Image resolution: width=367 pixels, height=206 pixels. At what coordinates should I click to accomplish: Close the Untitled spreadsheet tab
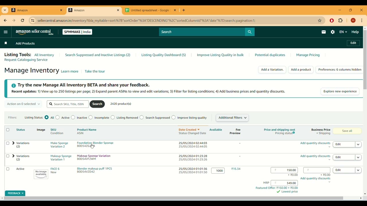coord(175,10)
